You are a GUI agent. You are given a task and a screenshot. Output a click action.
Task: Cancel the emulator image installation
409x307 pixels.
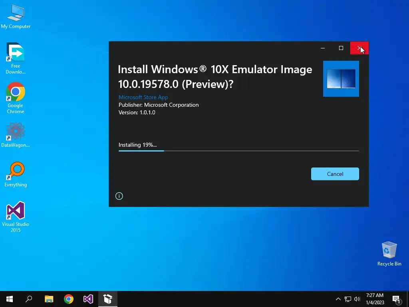click(335, 174)
